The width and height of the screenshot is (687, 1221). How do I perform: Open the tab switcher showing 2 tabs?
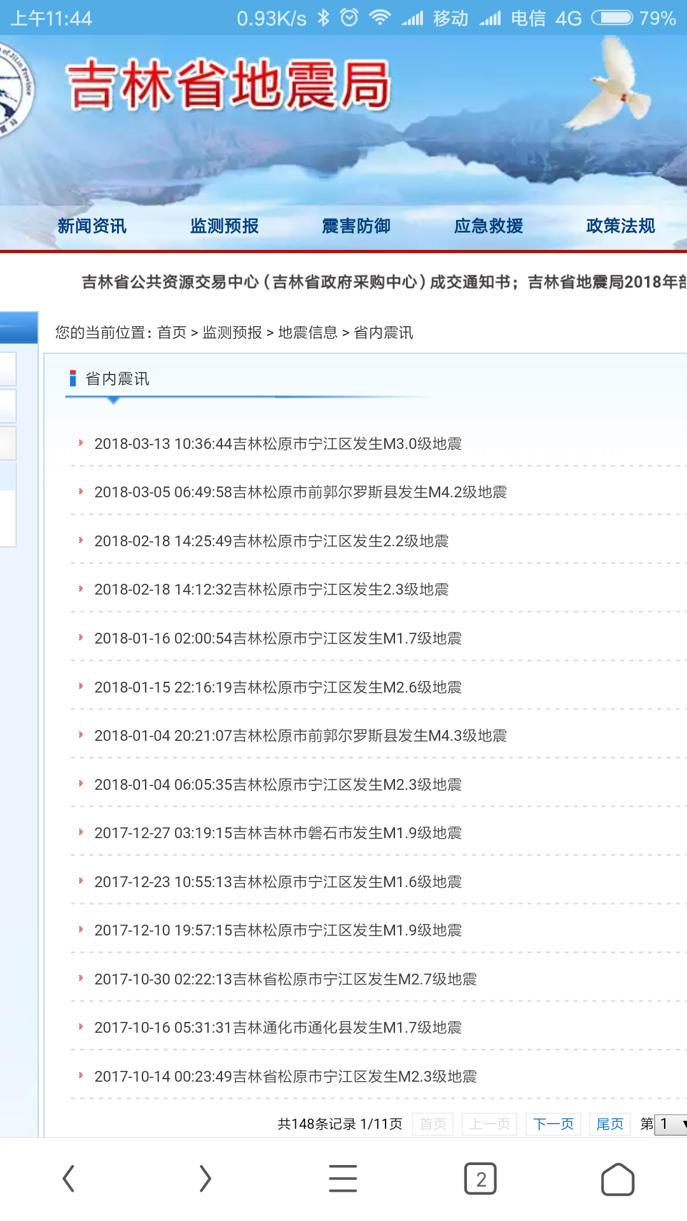pos(480,1178)
